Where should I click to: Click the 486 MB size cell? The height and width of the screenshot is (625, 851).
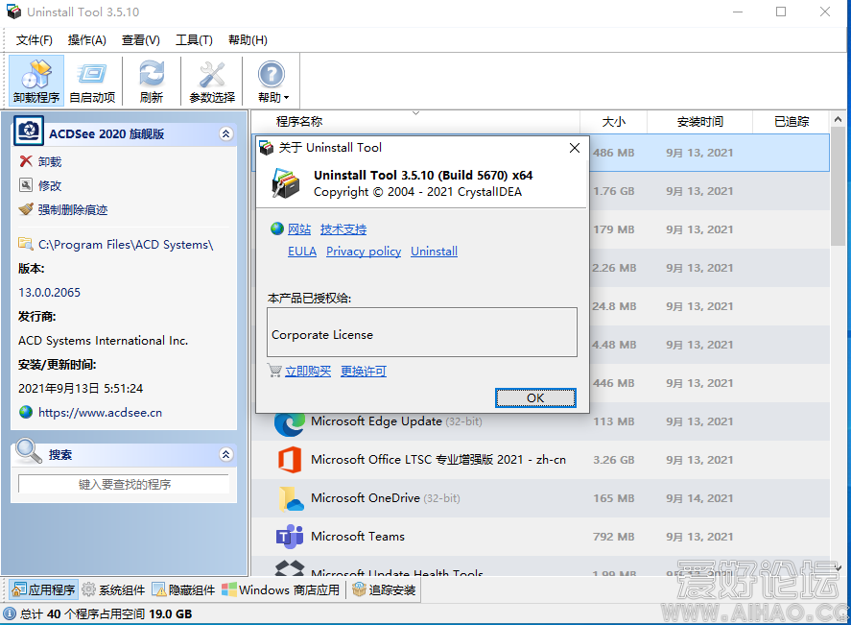click(x=613, y=153)
